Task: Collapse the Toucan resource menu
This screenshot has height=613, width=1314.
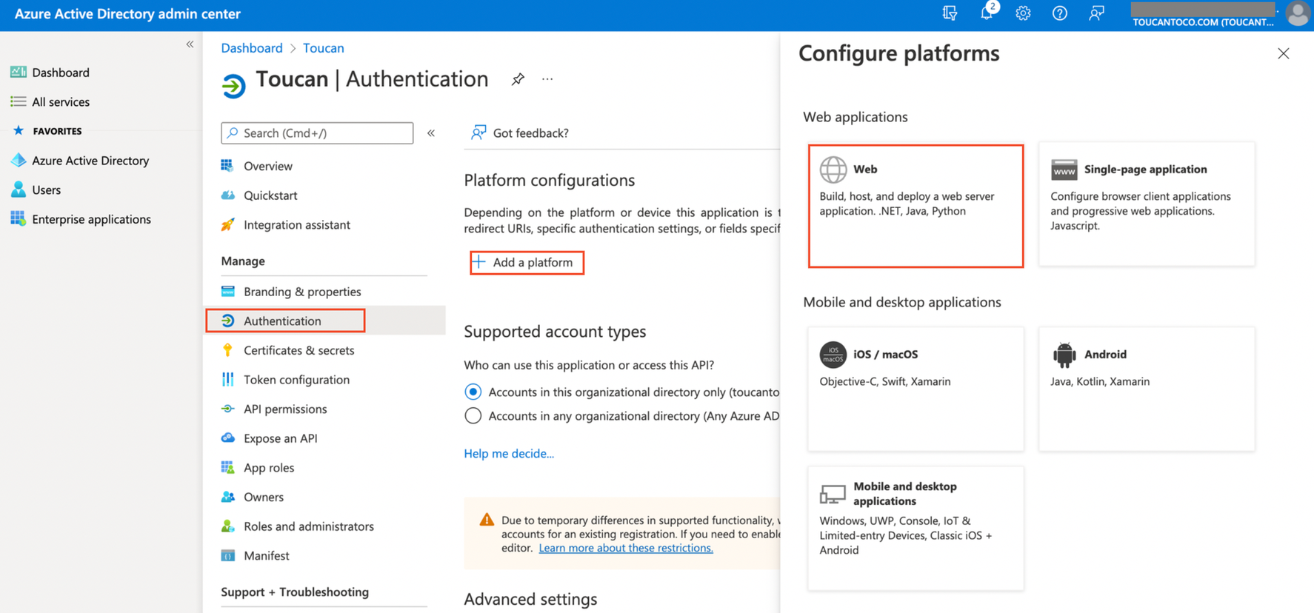Action: click(431, 133)
